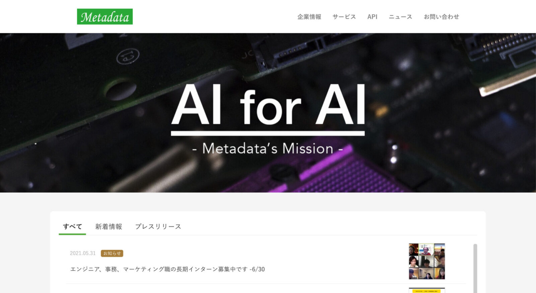Screen dimensions: 536x293
Task: Select the すべて tab
Action: coord(72,226)
